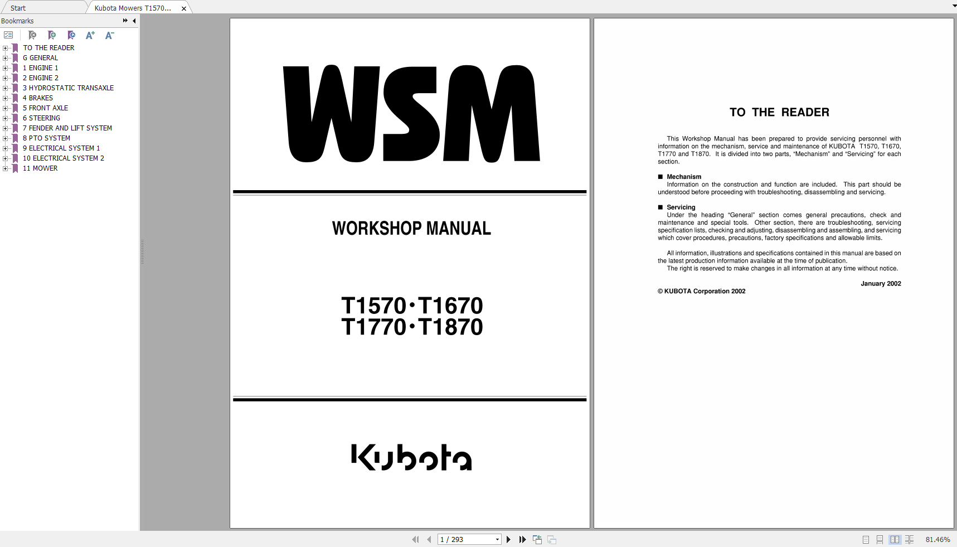Click the panel splitter handle
Screen dimensions: 957x547
point(142,252)
